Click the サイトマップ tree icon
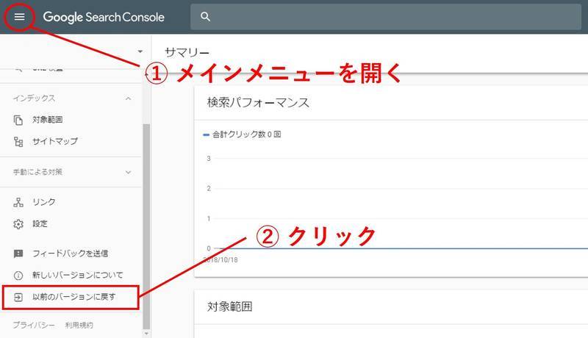The image size is (588, 338). [18, 142]
